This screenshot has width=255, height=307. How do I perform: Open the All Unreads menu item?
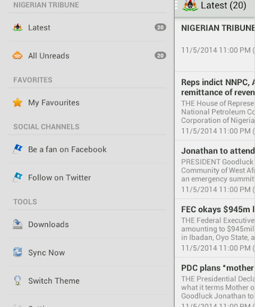87,56
